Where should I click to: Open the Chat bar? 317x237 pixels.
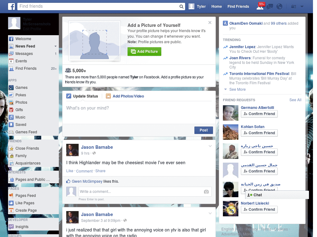[x=277, y=195]
